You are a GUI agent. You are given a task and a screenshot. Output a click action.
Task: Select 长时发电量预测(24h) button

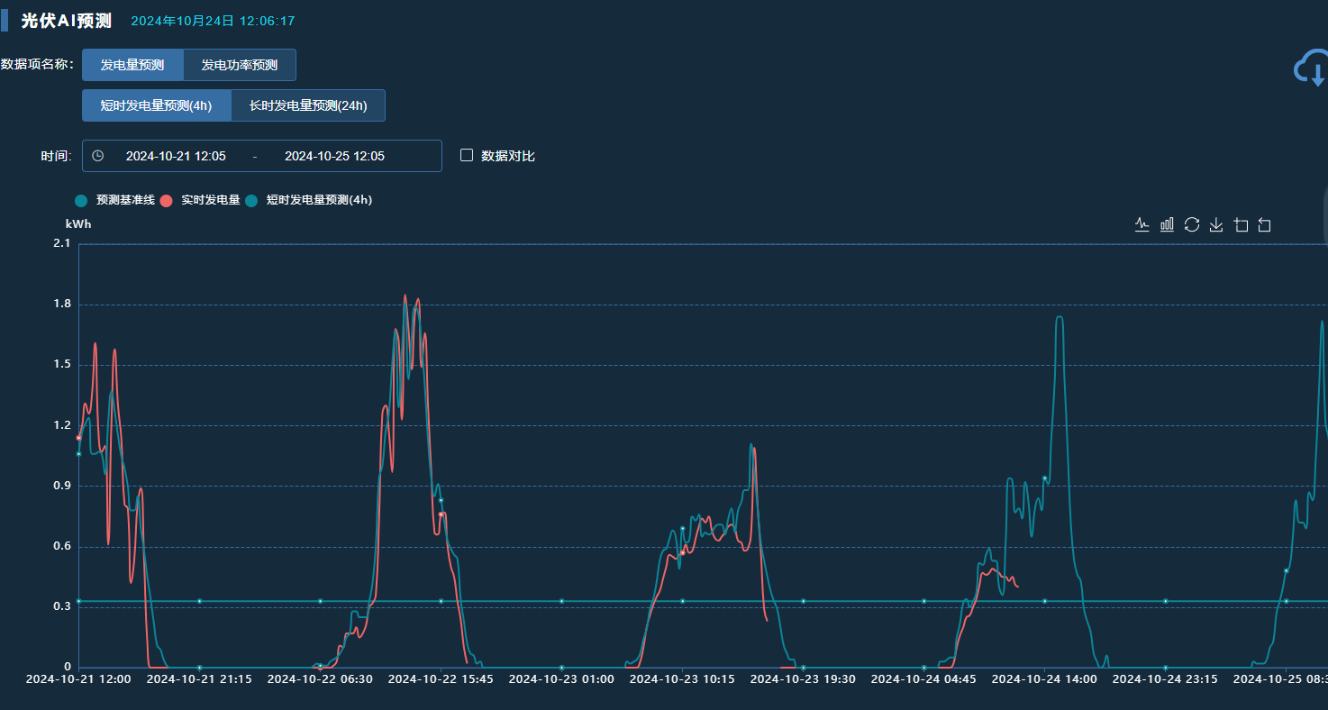point(308,105)
